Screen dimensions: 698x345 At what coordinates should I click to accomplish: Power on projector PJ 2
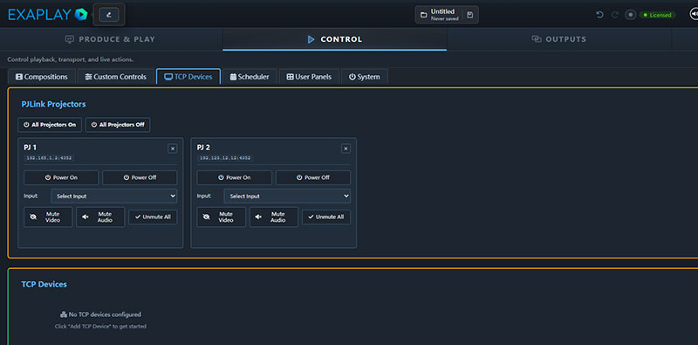tap(234, 177)
